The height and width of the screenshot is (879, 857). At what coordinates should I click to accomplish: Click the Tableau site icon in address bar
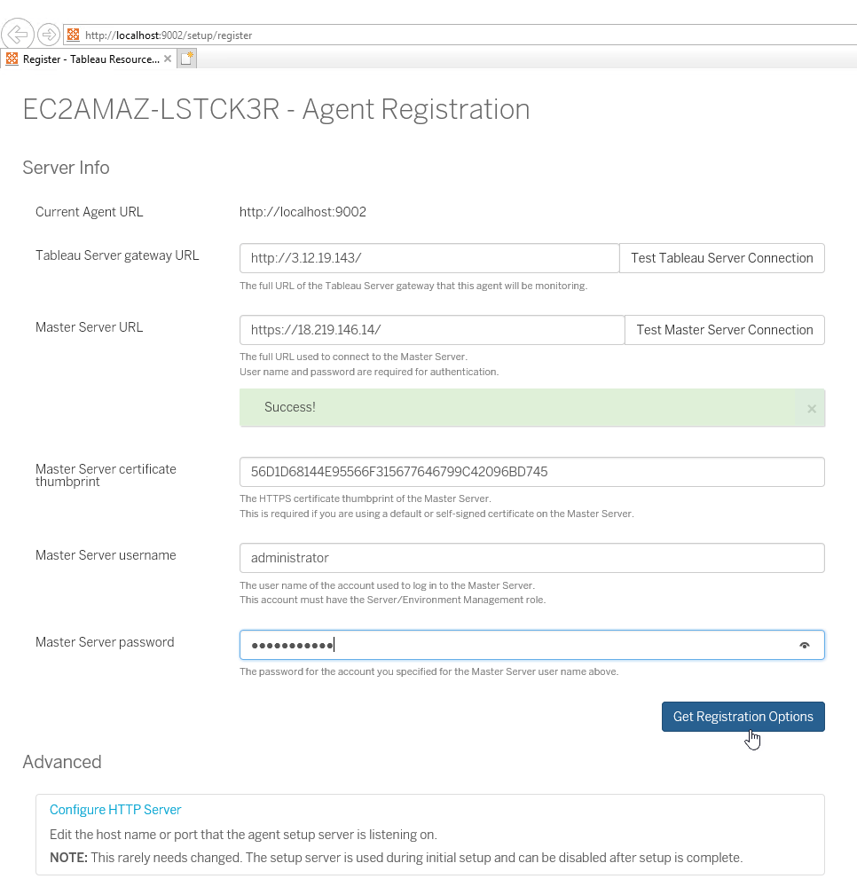click(74, 35)
